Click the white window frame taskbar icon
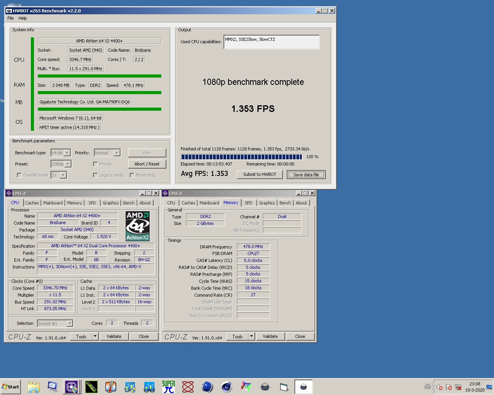The height and width of the screenshot is (395, 494). point(284,387)
